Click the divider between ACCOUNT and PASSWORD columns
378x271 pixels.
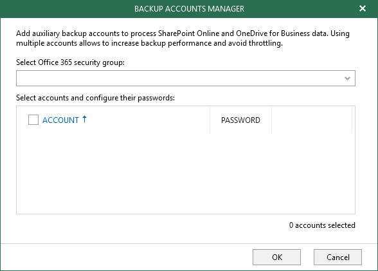(x=210, y=120)
